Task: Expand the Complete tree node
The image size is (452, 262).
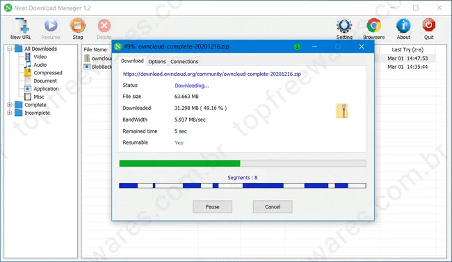Action: pyautogui.click(x=9, y=105)
